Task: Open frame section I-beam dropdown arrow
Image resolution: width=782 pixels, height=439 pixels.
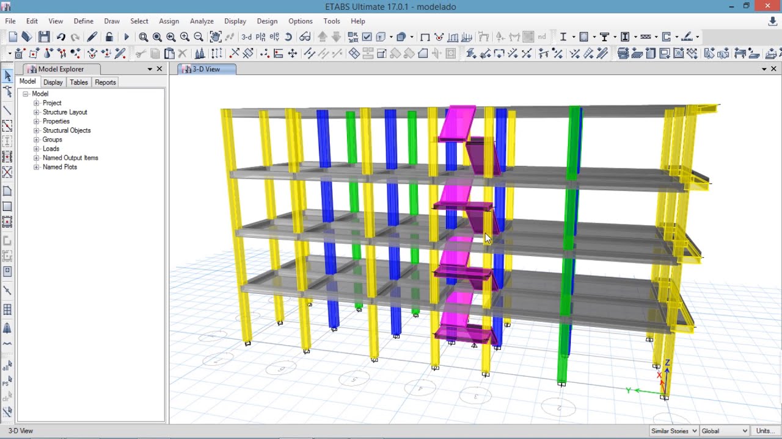Action: [574, 37]
